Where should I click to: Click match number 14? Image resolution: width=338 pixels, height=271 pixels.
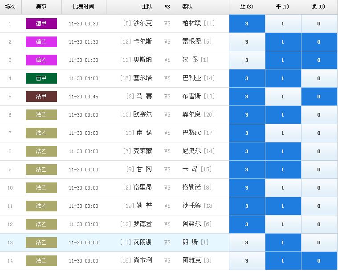click(x=10, y=261)
